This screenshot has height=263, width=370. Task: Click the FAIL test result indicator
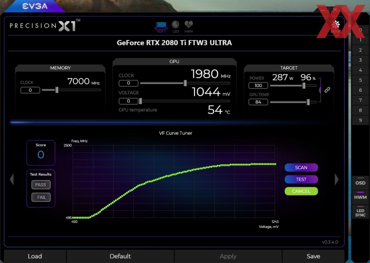click(x=41, y=197)
